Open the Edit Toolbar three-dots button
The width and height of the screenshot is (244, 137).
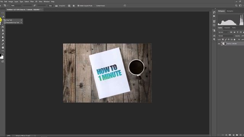[x=3, y=51]
